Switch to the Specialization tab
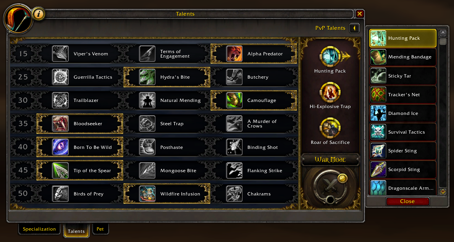Viewport: 454px width, 242px height. [x=39, y=229]
